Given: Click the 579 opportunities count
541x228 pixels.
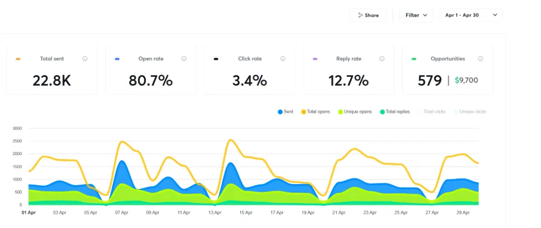Looking at the screenshot, I should click(430, 81).
